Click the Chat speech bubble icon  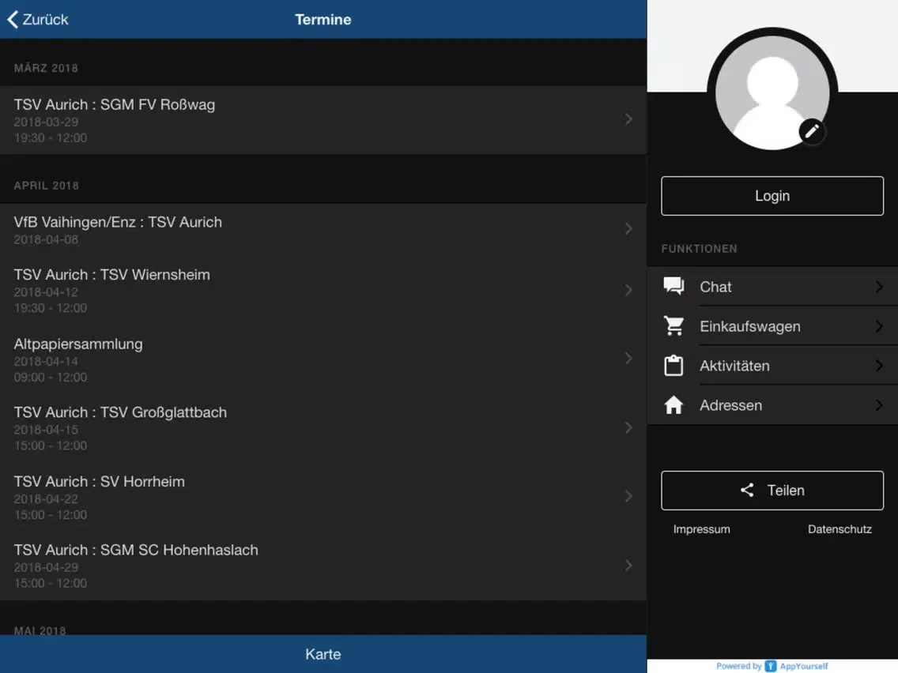[x=673, y=286]
